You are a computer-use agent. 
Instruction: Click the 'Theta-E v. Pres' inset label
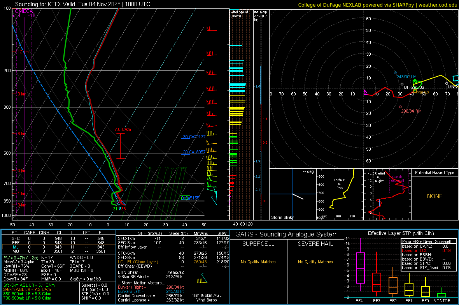[x=340, y=183]
